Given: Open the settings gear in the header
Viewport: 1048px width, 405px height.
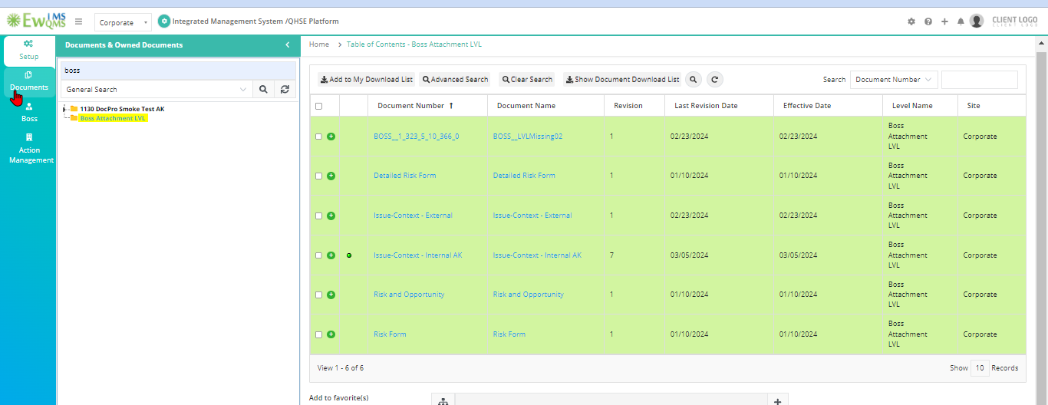Looking at the screenshot, I should tap(911, 21).
